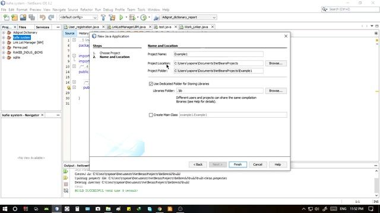Viewport: 380px width, 213px height.
Task: Click the Save All toolbar icon
Action: (x=31, y=17)
